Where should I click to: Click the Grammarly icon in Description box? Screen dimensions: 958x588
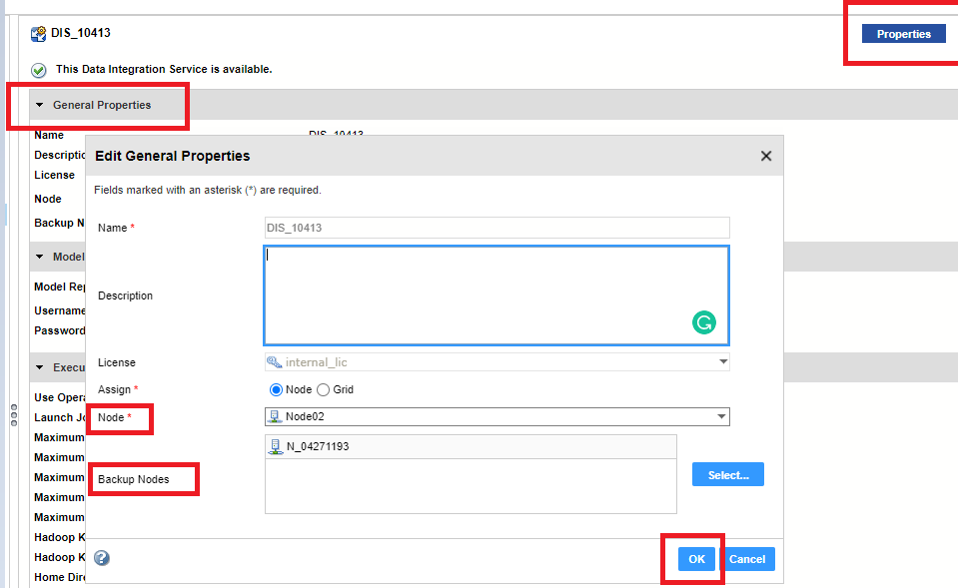tap(704, 322)
